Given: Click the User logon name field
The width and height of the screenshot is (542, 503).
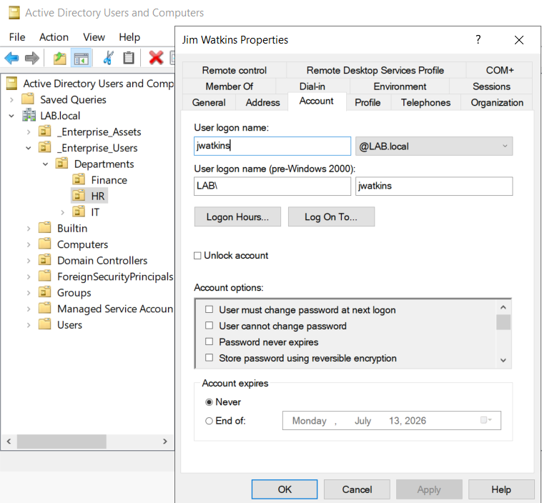Looking at the screenshot, I should (x=272, y=146).
